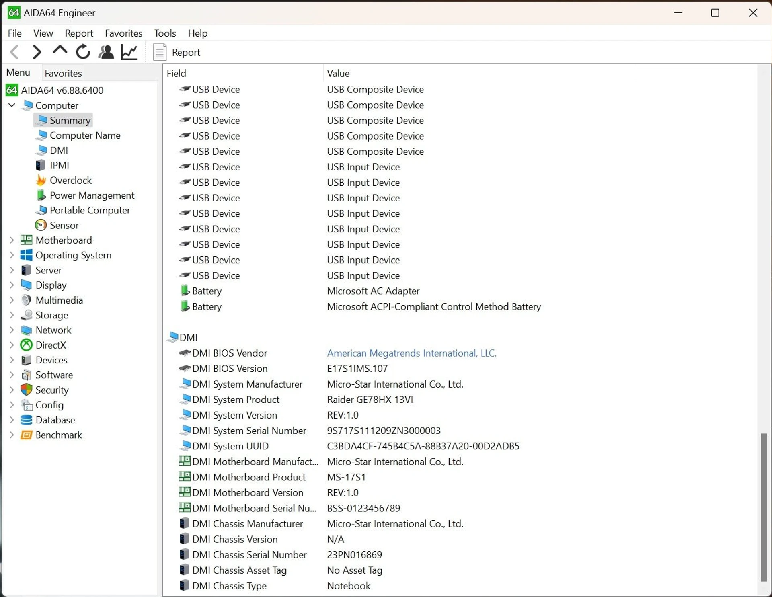772x597 pixels.
Task: Click the Storage drive icon
Action: coord(26,315)
